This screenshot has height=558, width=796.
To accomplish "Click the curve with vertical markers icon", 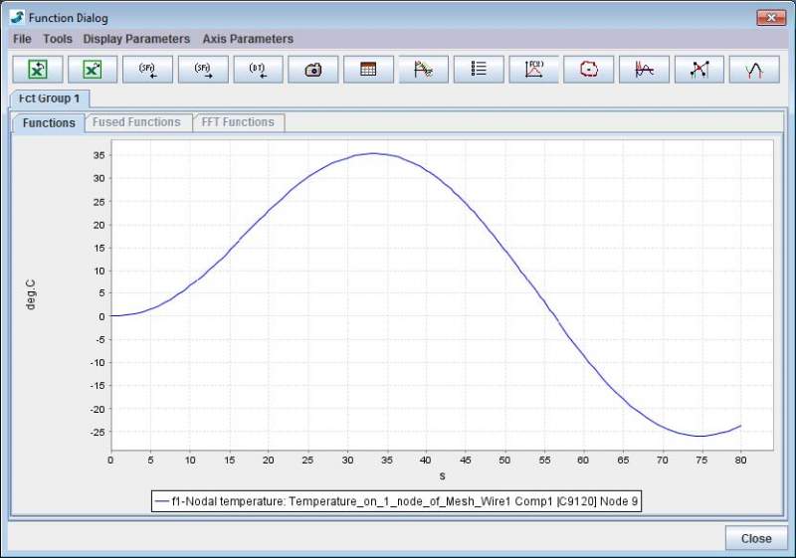I will [644, 69].
